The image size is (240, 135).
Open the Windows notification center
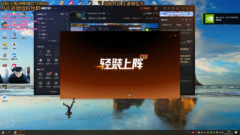pyautogui.click(x=236, y=132)
